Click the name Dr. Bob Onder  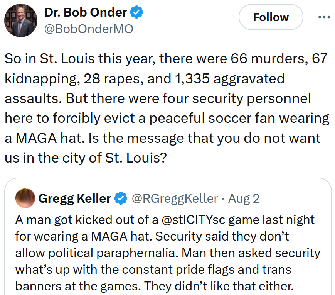[x=86, y=12]
